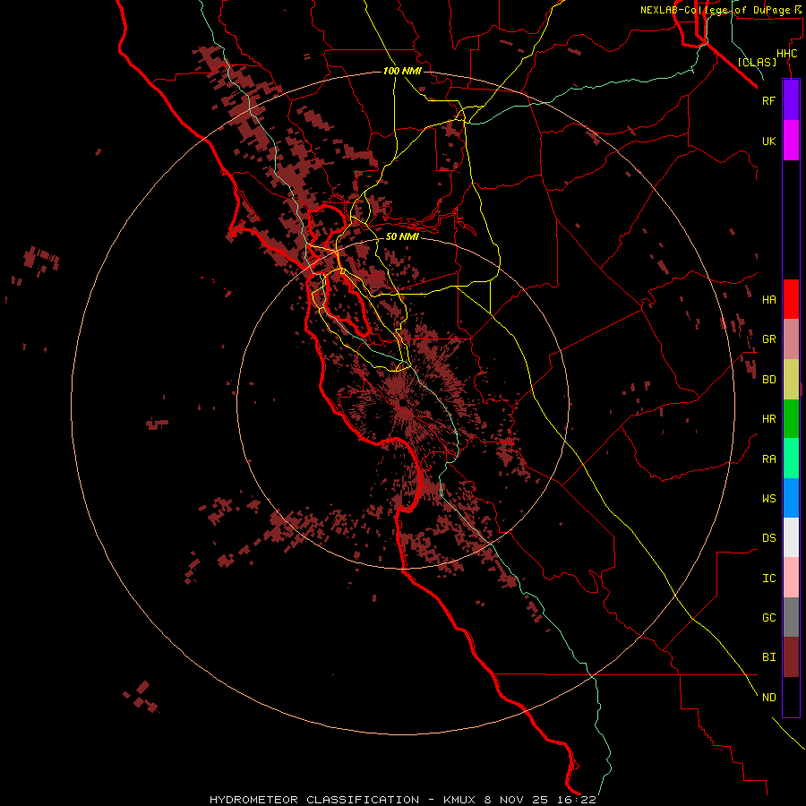Image resolution: width=806 pixels, height=806 pixels.
Task: Click the 100 NMI range ring label
Action: 402,71
